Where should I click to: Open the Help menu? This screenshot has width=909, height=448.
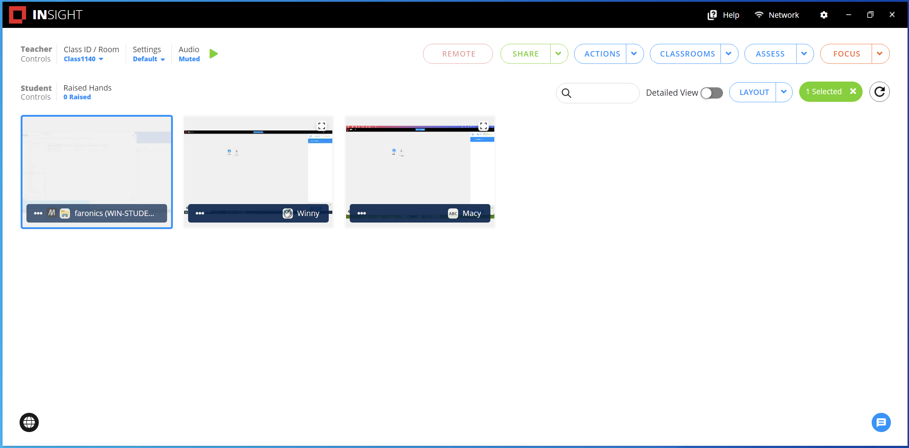coord(723,15)
